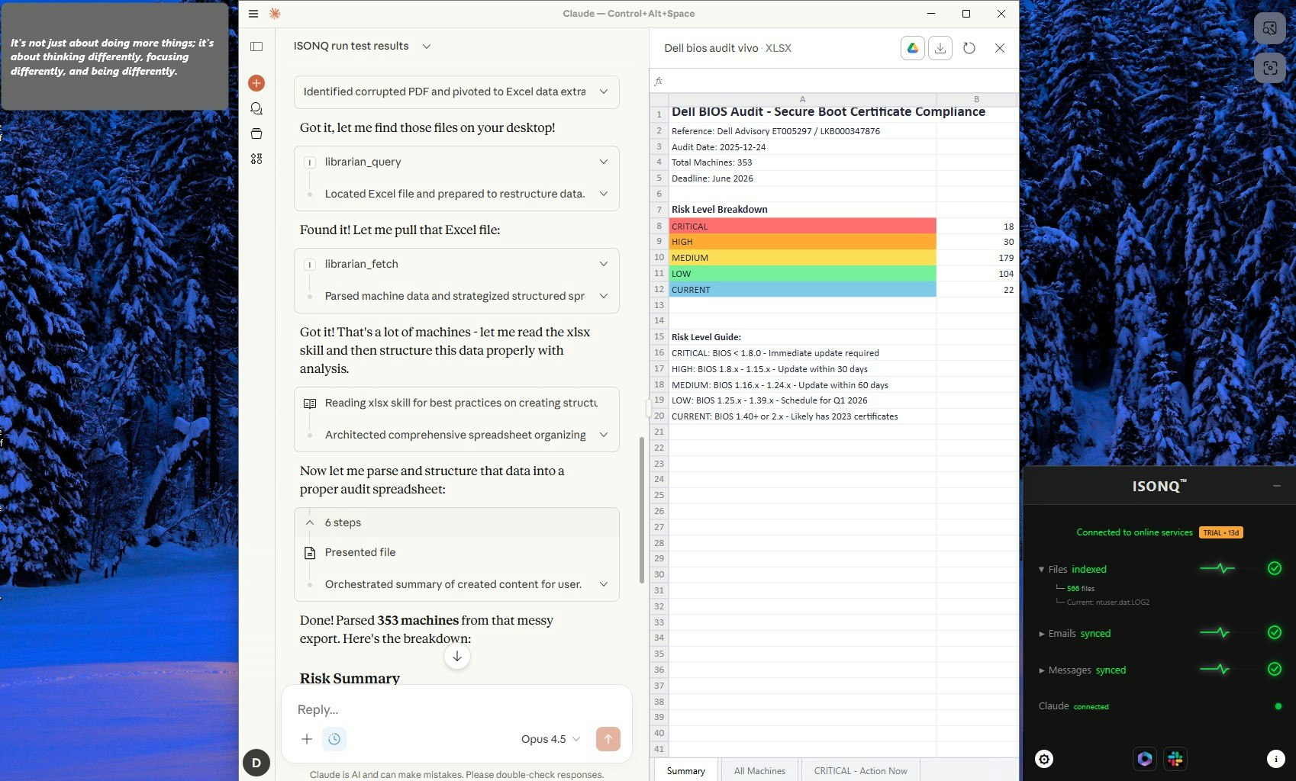Click the Presented file document icon

310,553
